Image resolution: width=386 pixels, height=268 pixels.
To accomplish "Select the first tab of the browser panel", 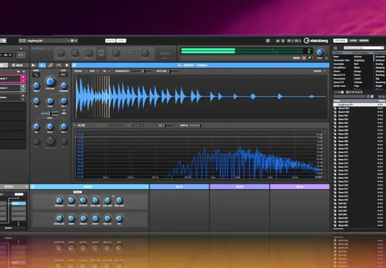I will (340, 41).
